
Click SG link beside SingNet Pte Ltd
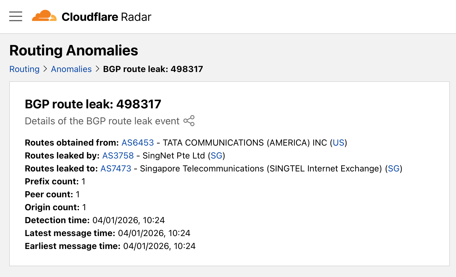point(217,156)
